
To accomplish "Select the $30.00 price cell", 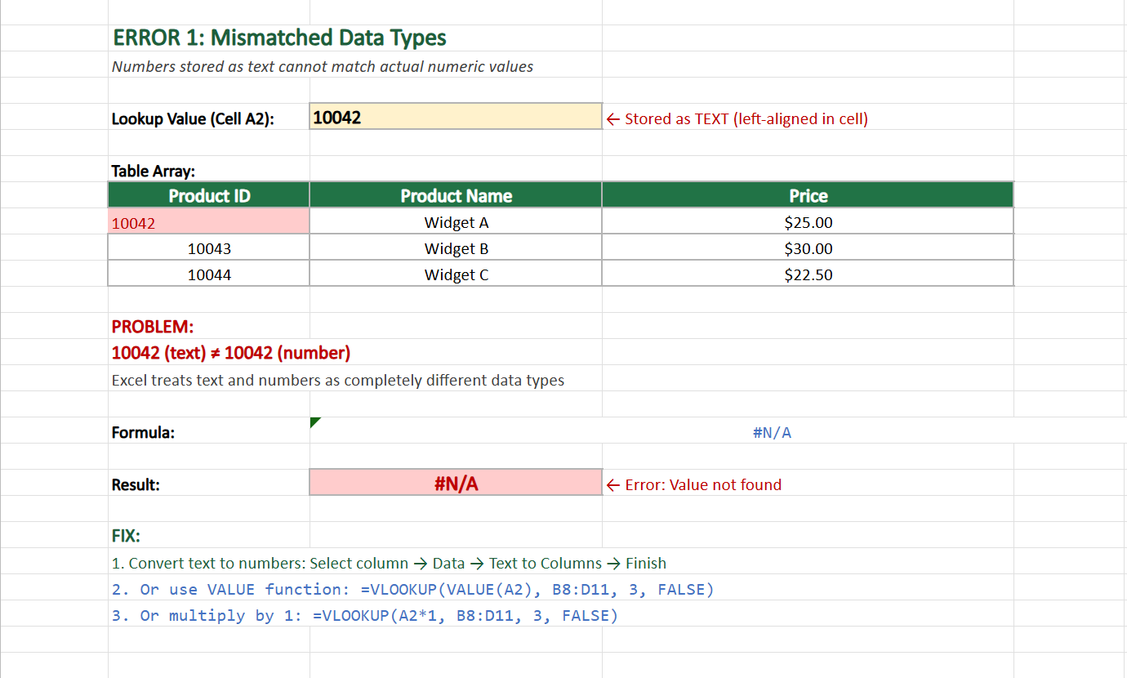I will 808,249.
